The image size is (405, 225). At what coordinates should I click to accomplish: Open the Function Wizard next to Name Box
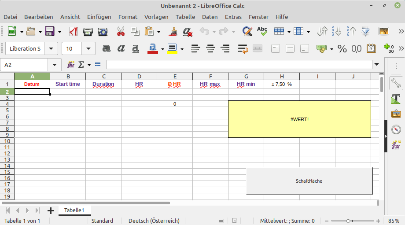click(x=71, y=65)
